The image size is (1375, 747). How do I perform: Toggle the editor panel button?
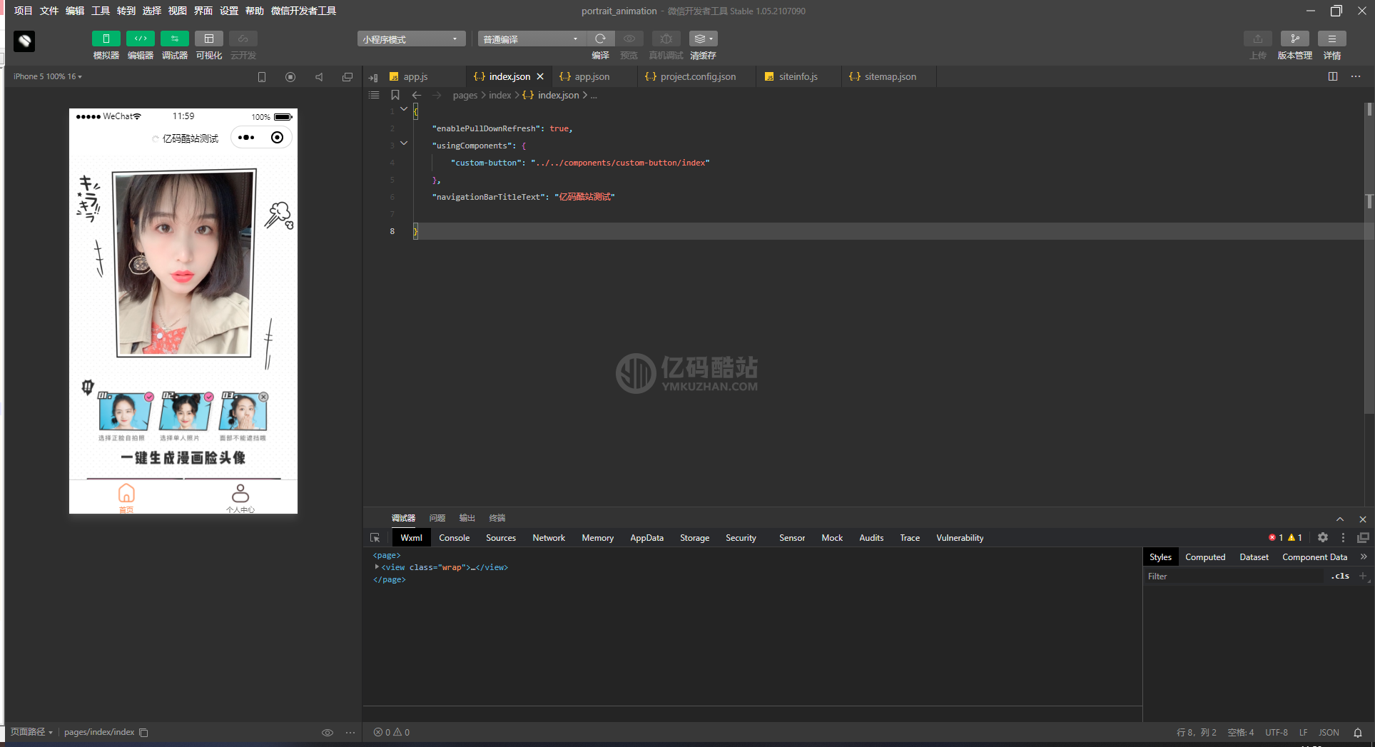click(141, 39)
